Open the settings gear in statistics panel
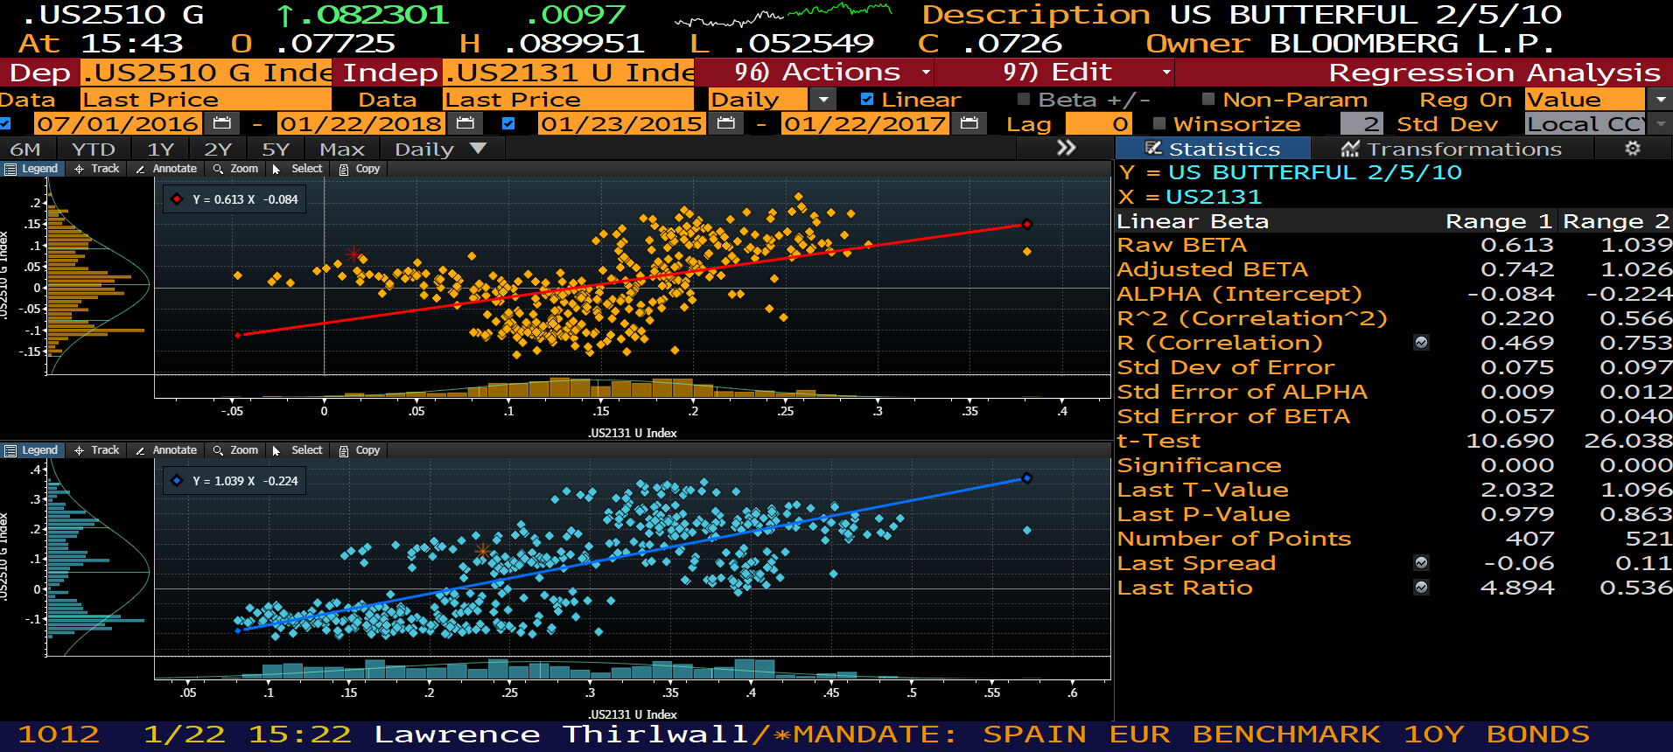This screenshot has width=1673, height=752. click(1633, 149)
